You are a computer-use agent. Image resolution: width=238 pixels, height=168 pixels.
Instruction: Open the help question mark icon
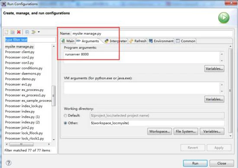click(x=9, y=163)
